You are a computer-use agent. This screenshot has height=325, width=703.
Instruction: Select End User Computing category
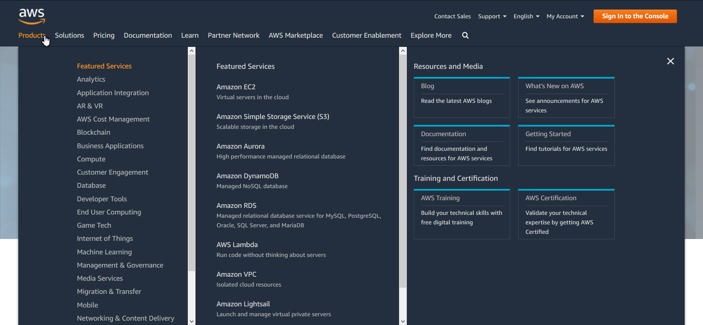click(109, 212)
